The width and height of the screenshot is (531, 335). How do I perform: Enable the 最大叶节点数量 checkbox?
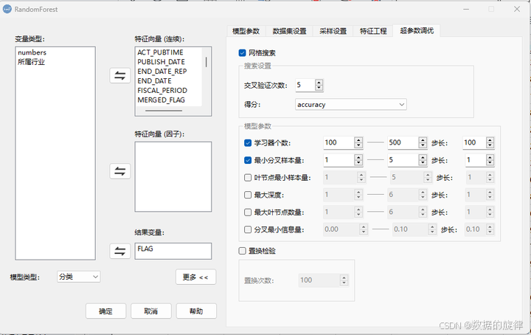coord(248,213)
